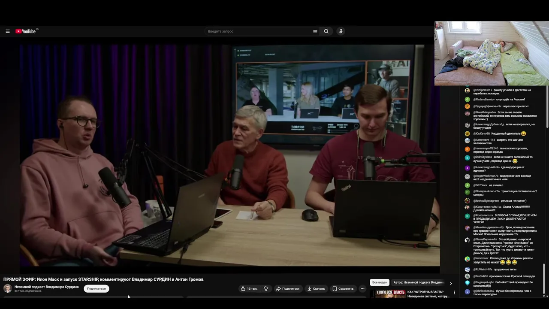Click the magnifying glass search button
The image size is (549, 309).
[x=326, y=31]
